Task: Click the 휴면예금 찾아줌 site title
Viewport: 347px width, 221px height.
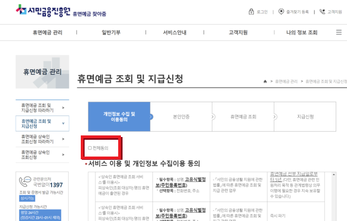Action: click(89, 14)
